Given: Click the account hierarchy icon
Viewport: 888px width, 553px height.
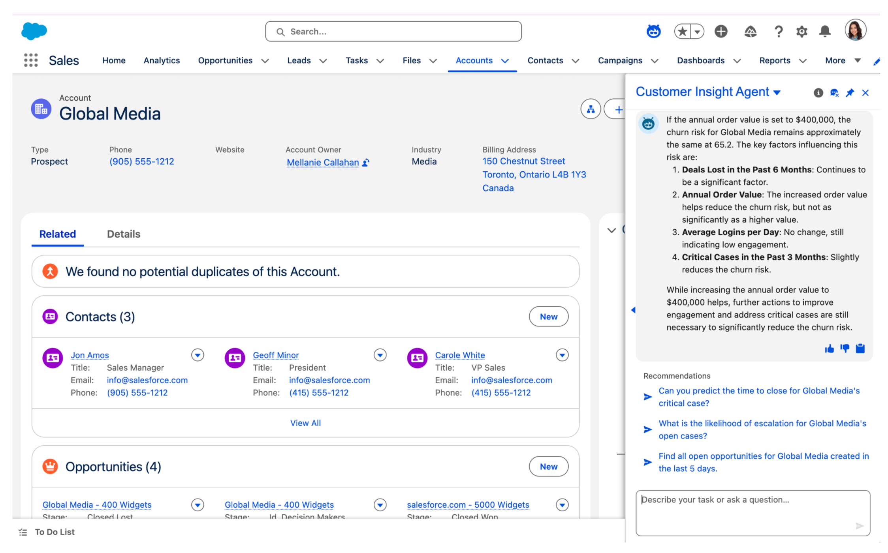Looking at the screenshot, I should [590, 109].
